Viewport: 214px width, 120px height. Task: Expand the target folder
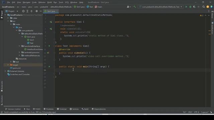[x=8, y=65]
